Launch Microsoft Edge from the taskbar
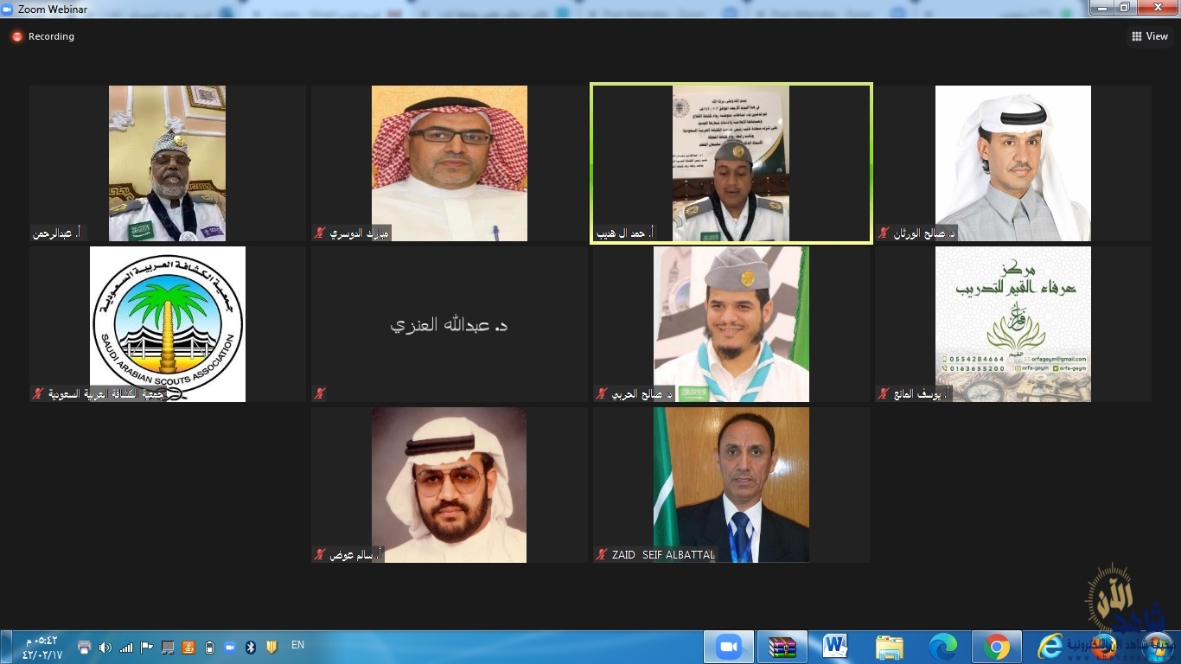Screen dimensions: 1181x664 pyautogui.click(x=942, y=647)
